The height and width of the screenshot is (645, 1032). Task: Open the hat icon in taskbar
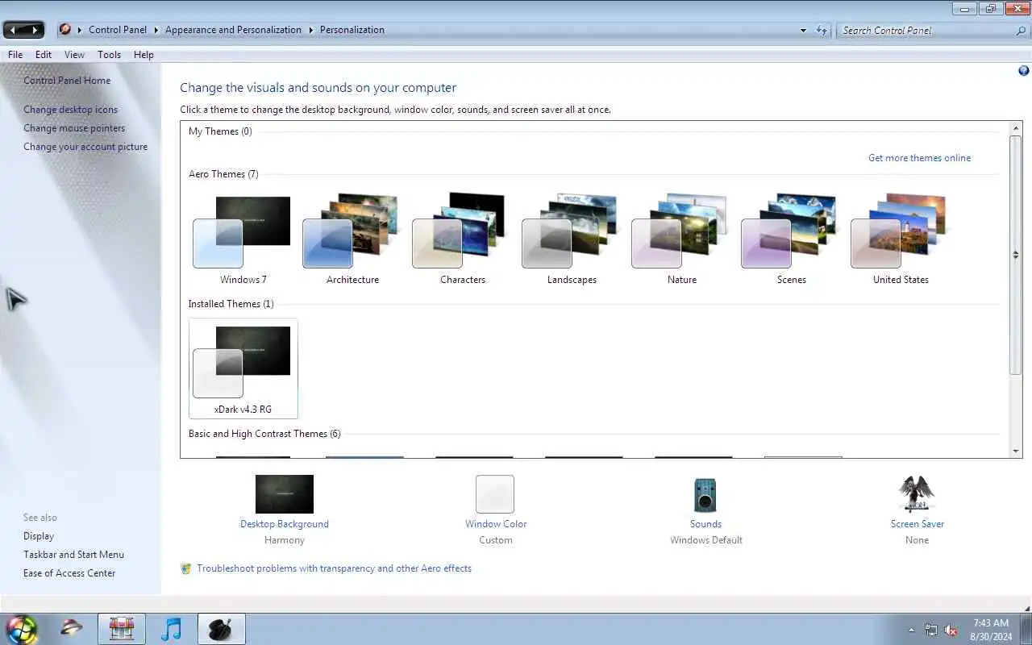tap(72, 628)
